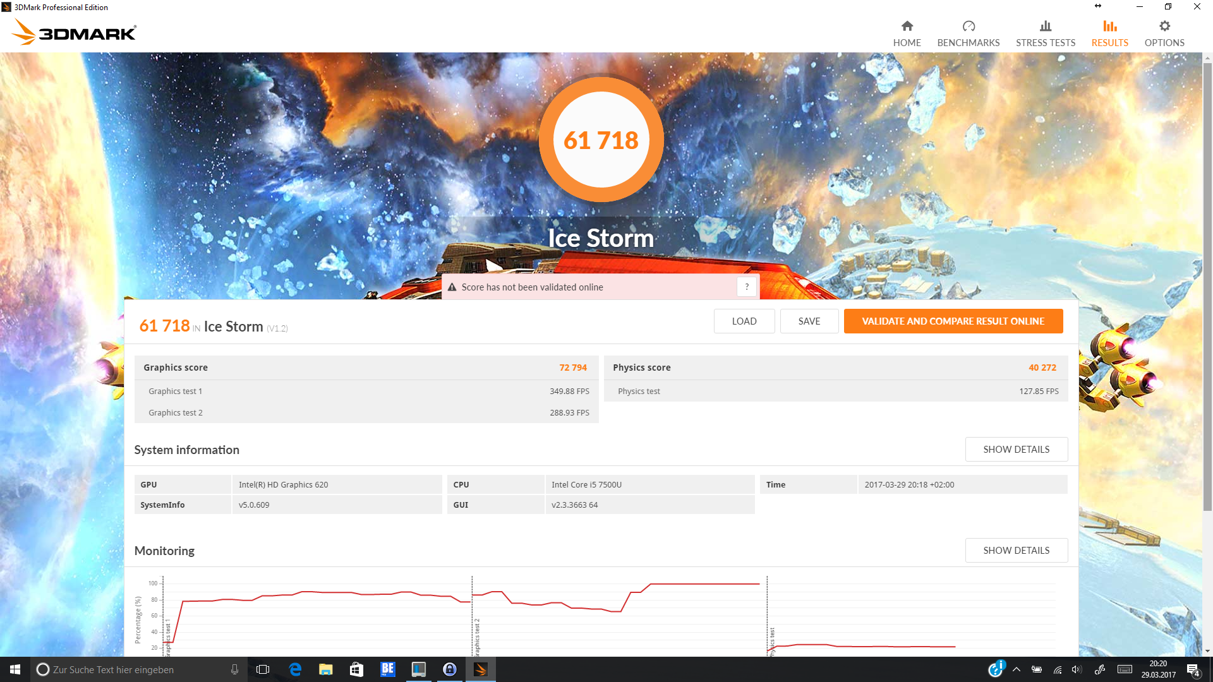Click the Ice Storm title heading
Image resolution: width=1213 pixels, height=682 pixels.
601,238
